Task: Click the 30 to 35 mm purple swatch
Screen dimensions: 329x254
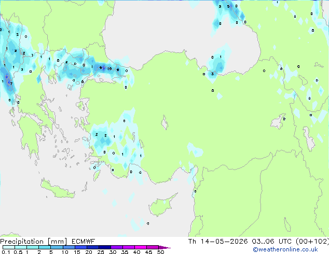Action: [117, 247]
